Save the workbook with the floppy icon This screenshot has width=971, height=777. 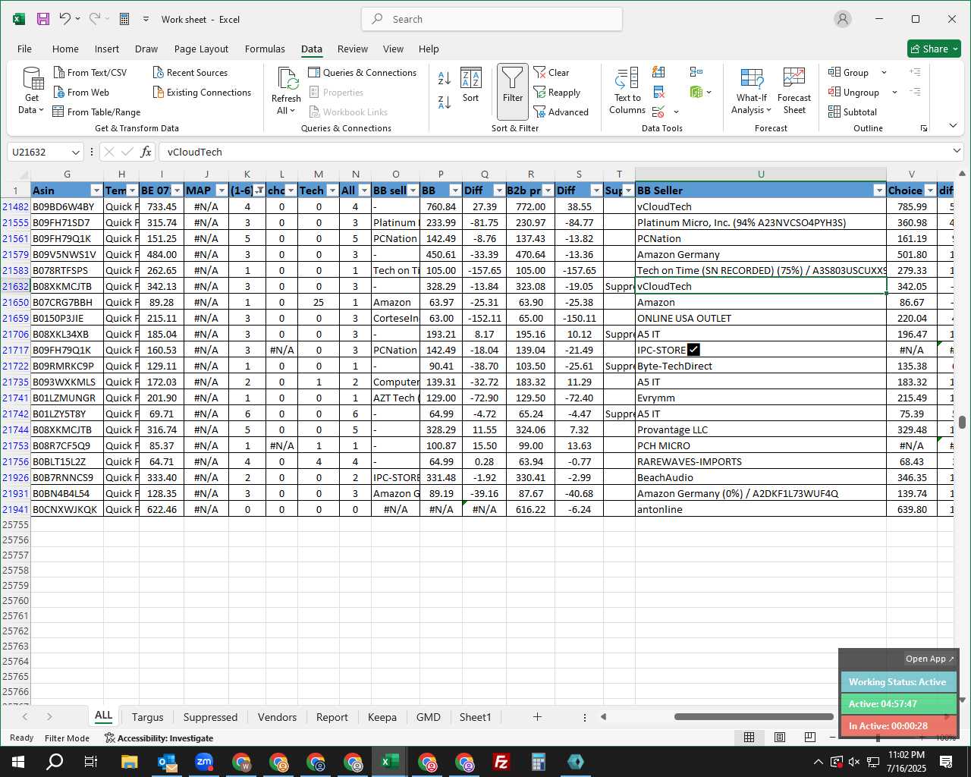pos(42,19)
